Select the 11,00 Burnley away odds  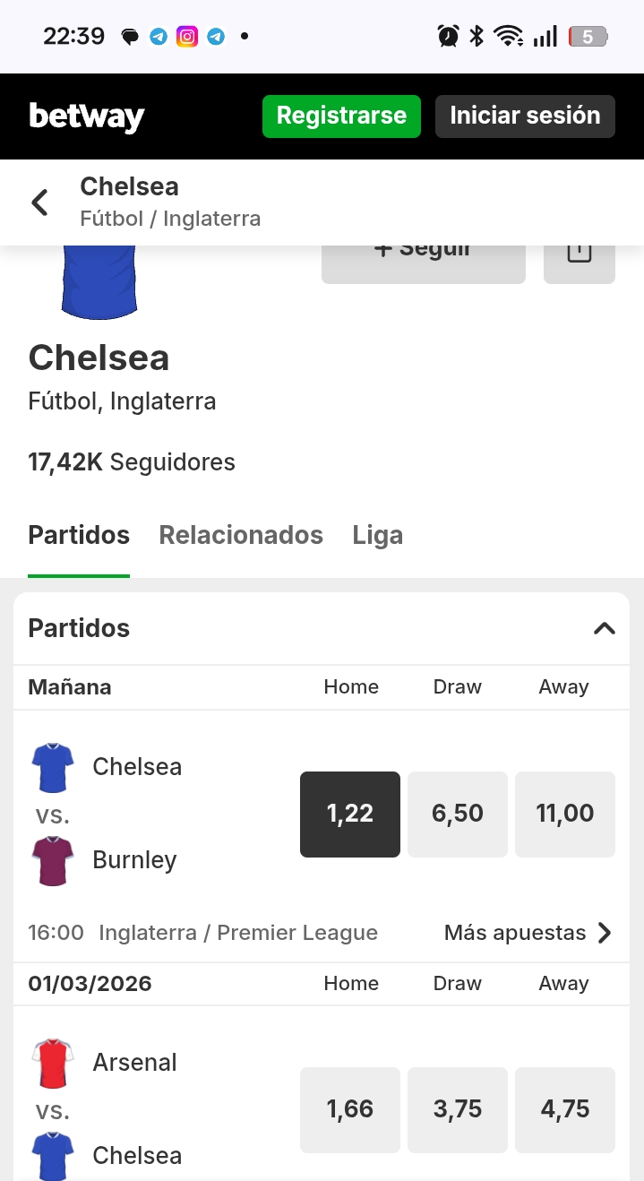[x=565, y=814]
